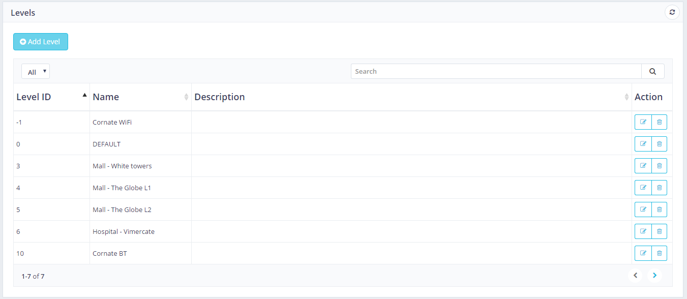Image resolution: width=687 pixels, height=299 pixels.
Task: Delete the Cornate WiFi level
Action: [x=660, y=122]
